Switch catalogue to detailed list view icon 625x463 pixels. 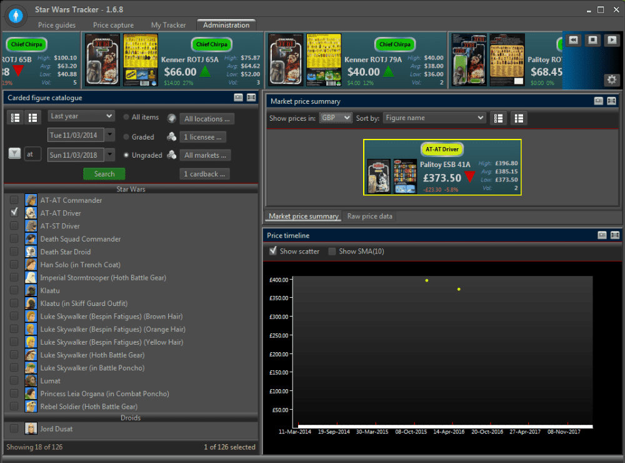tap(15, 118)
